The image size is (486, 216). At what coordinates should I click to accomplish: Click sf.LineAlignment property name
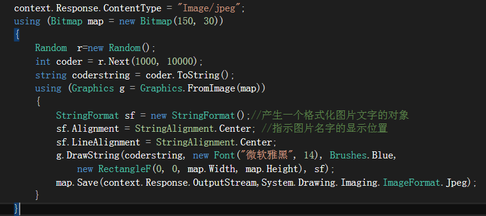tap(98, 142)
